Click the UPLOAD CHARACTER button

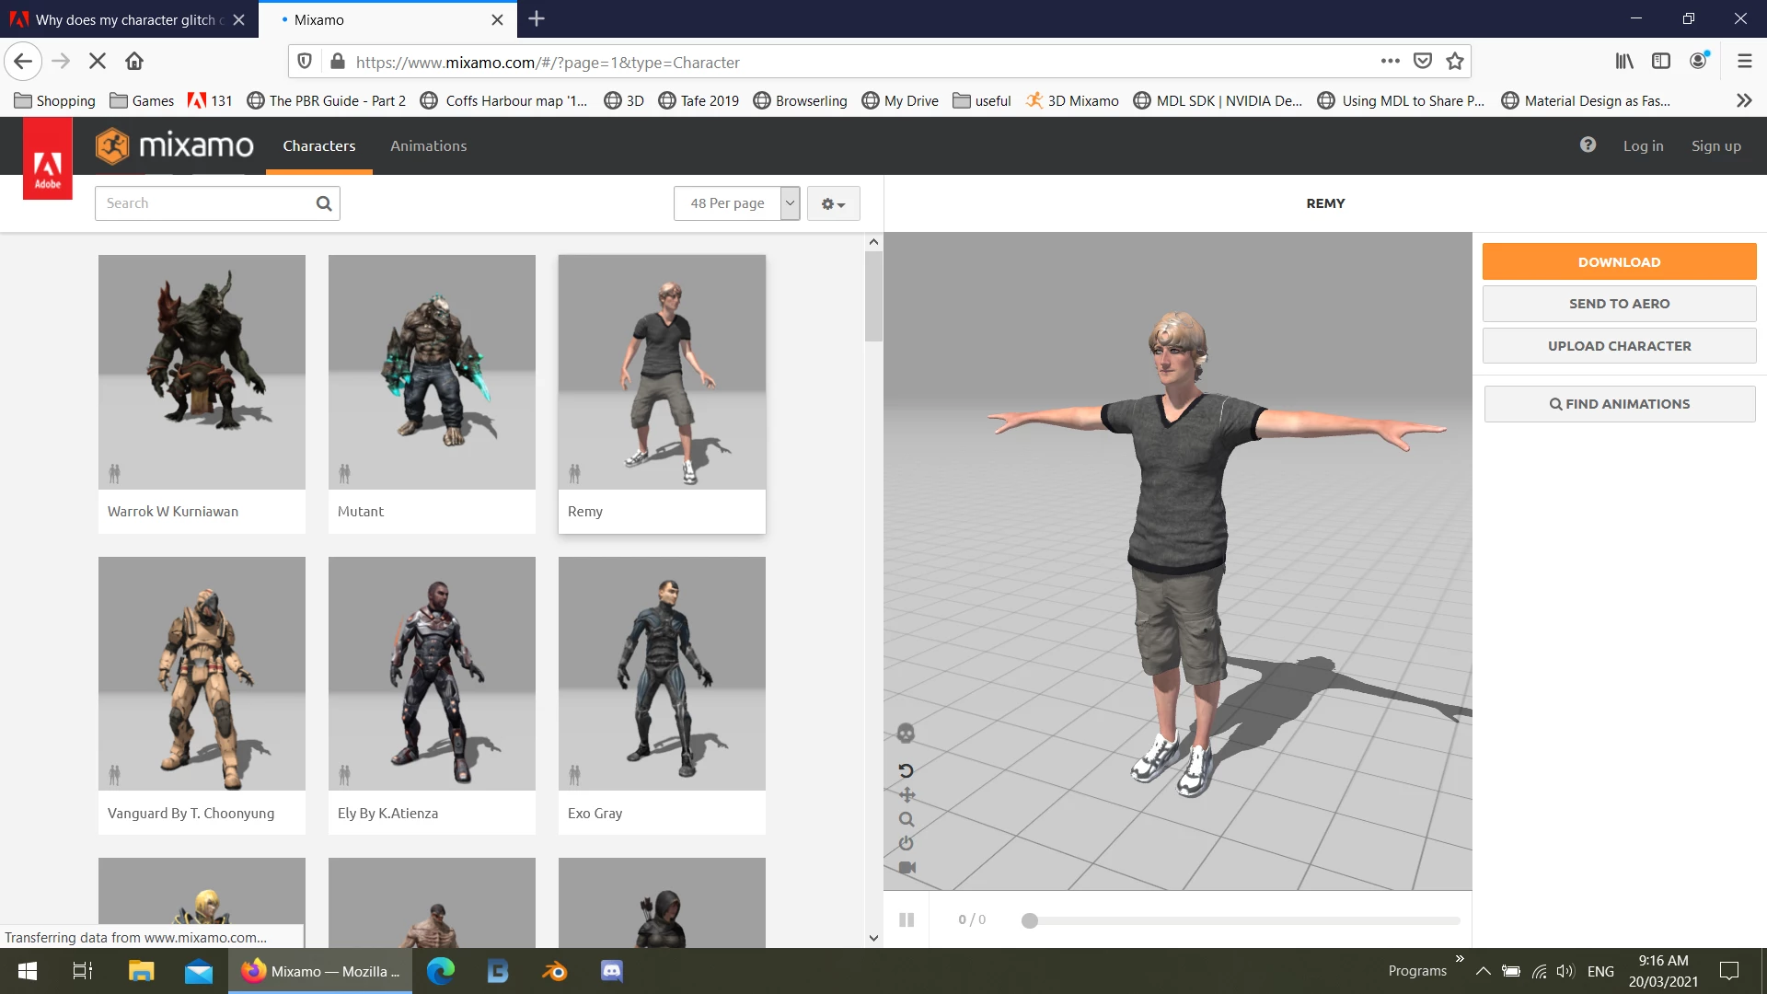[x=1619, y=346]
